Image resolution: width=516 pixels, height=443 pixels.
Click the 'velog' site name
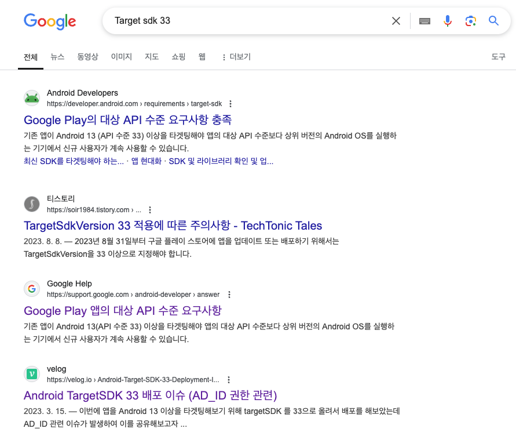[x=57, y=369]
